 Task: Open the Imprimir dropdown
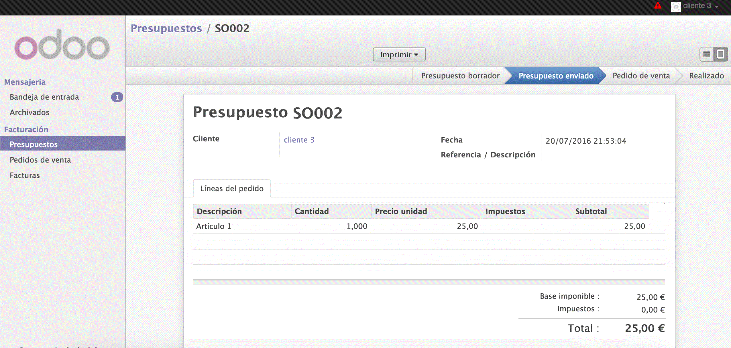(399, 54)
